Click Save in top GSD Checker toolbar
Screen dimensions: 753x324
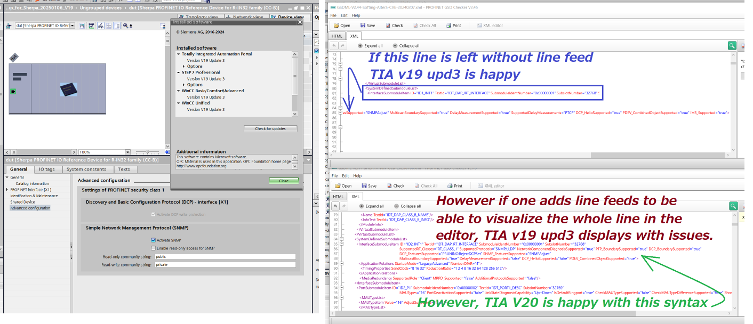(x=368, y=26)
